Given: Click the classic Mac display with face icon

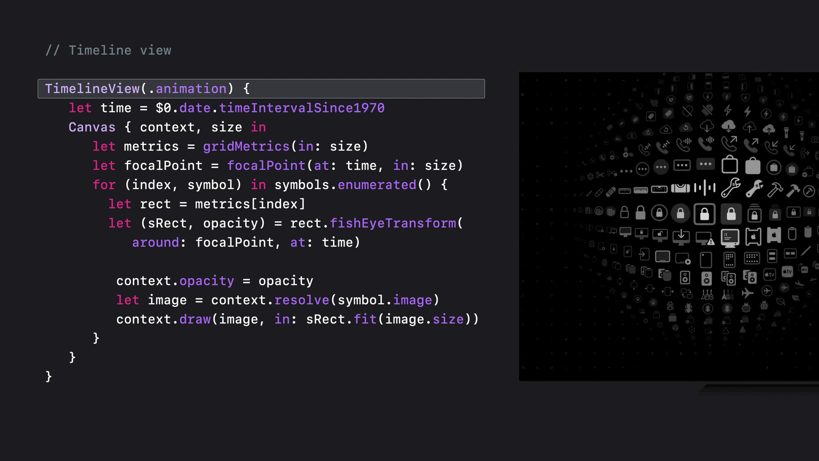Looking at the screenshot, I should pyautogui.click(x=730, y=237).
